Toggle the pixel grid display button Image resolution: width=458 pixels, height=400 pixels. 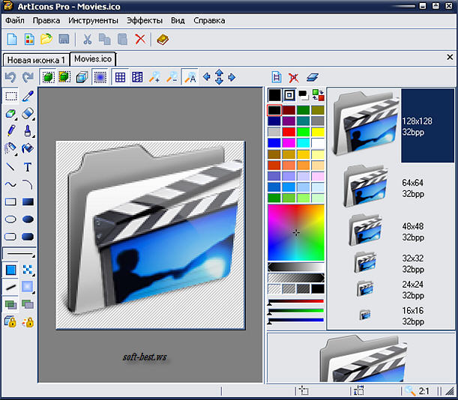click(120, 77)
